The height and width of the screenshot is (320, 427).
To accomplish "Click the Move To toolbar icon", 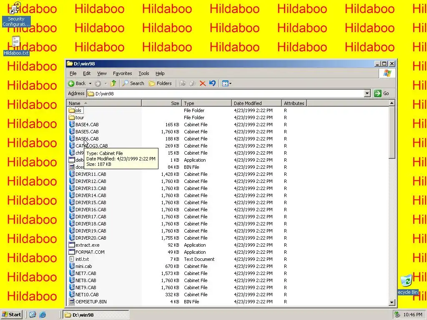I will point(183,83).
